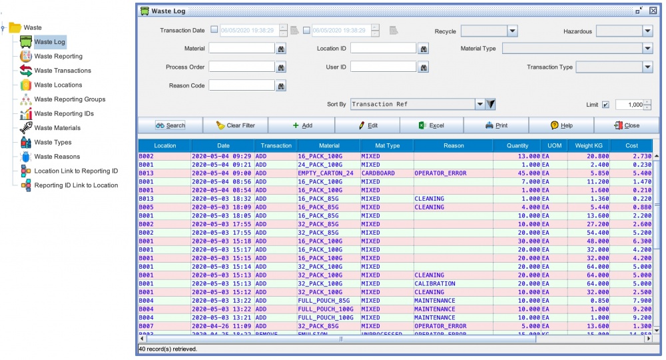
Task: Click the sort direction funnel icon
Action: coord(491,104)
